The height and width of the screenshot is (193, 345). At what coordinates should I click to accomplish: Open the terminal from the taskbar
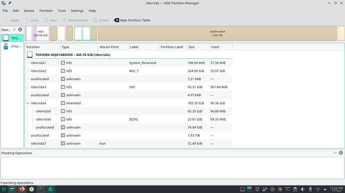click(41, 189)
